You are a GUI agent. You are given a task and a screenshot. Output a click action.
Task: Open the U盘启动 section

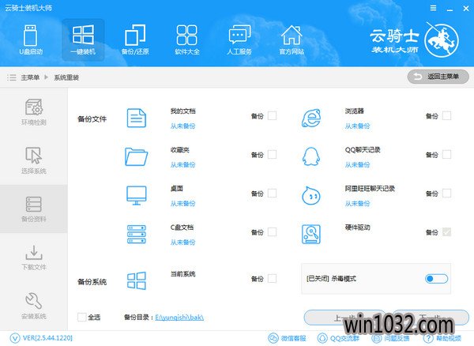pyautogui.click(x=31, y=39)
